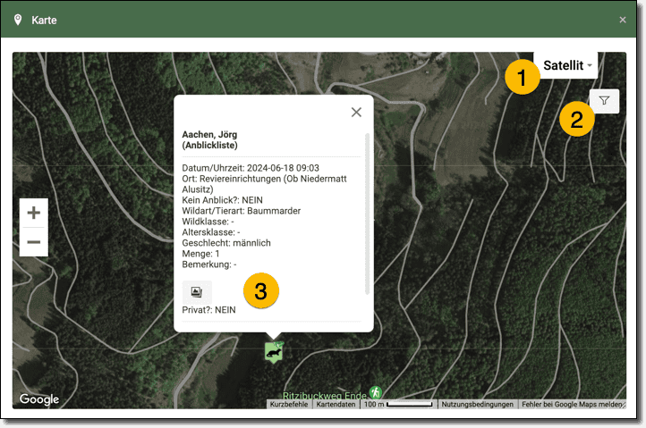Open the photo icon in the sighting popup
The image size is (646, 428).
[196, 291]
